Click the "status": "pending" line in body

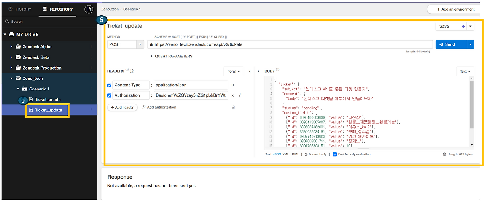point(302,108)
